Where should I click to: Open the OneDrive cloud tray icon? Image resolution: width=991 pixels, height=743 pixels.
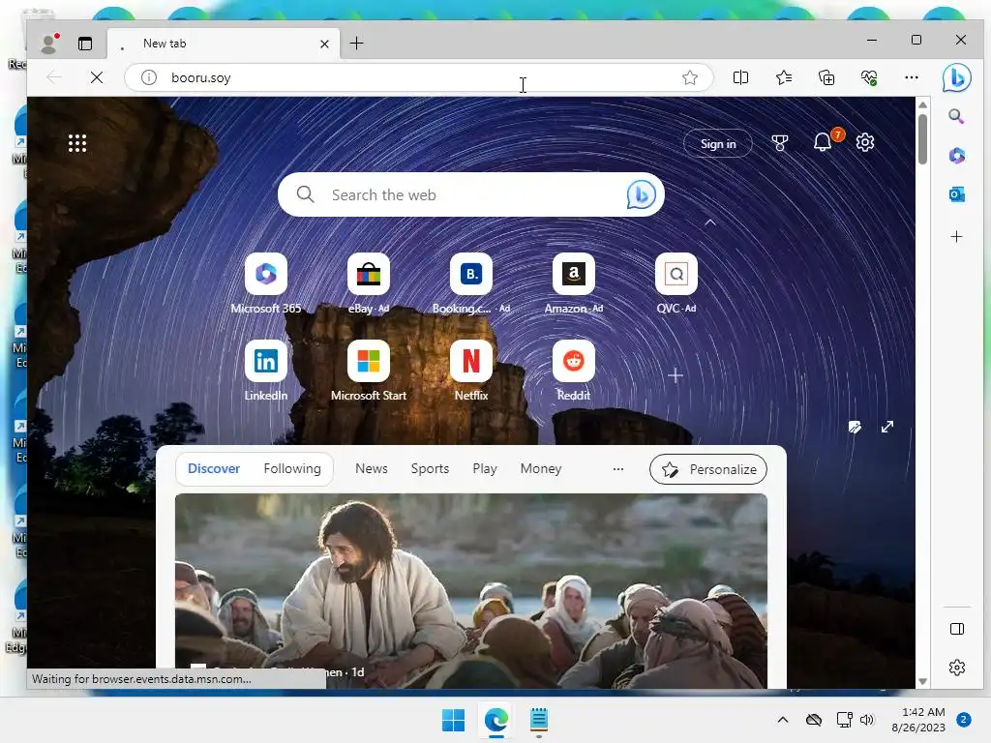814,720
